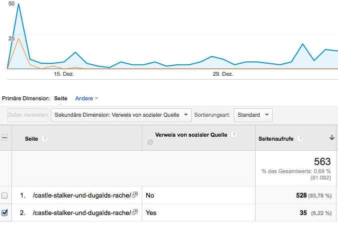Viewport: 338px width, 225px height.
Task: Click help icon beside Verweis von sozialer Quelle
Action: (x=234, y=135)
